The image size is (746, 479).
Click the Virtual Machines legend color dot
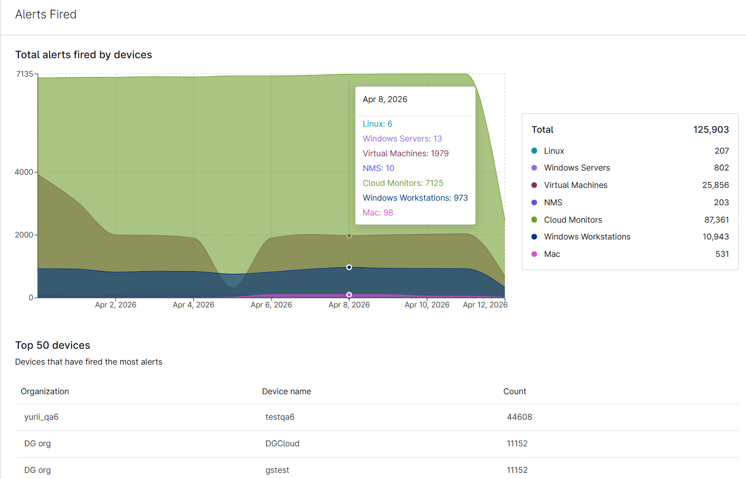pos(534,185)
